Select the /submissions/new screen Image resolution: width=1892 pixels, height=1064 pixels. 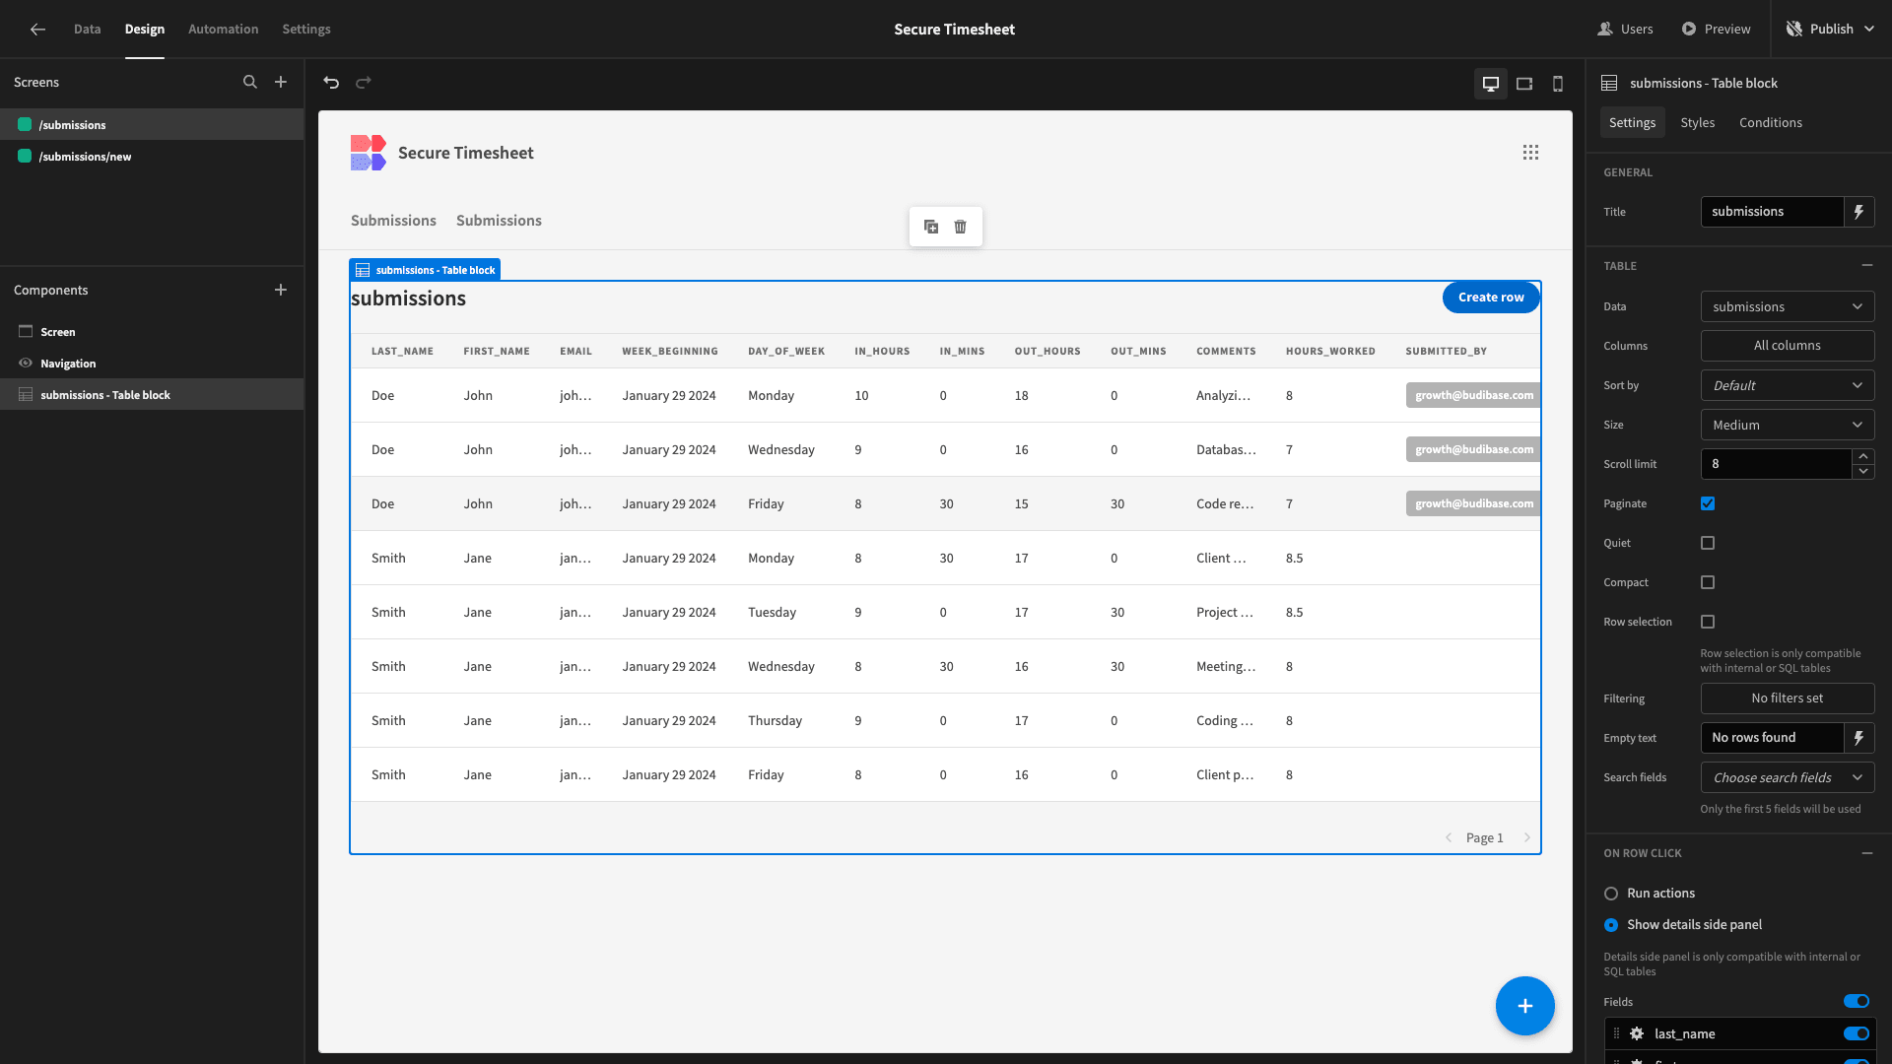coord(152,157)
